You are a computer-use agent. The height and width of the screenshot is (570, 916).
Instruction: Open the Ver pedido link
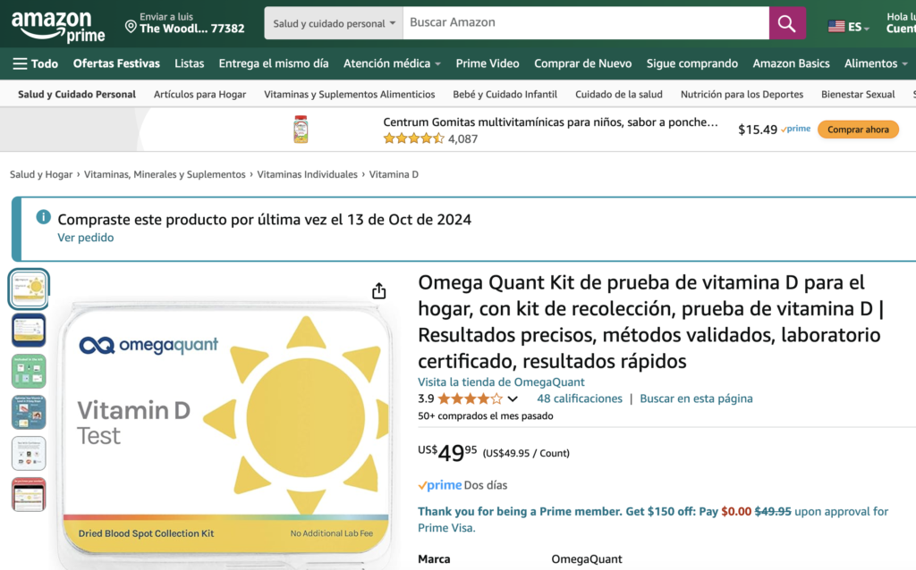85,238
